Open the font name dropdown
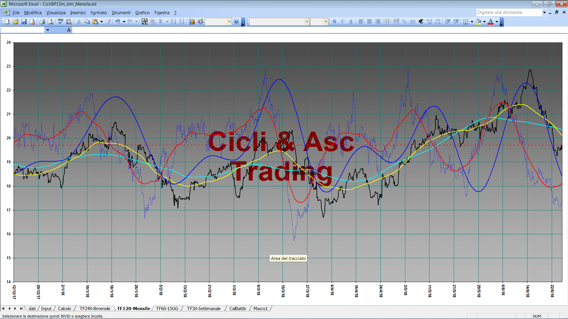The height and width of the screenshot is (319, 568). 307,22
